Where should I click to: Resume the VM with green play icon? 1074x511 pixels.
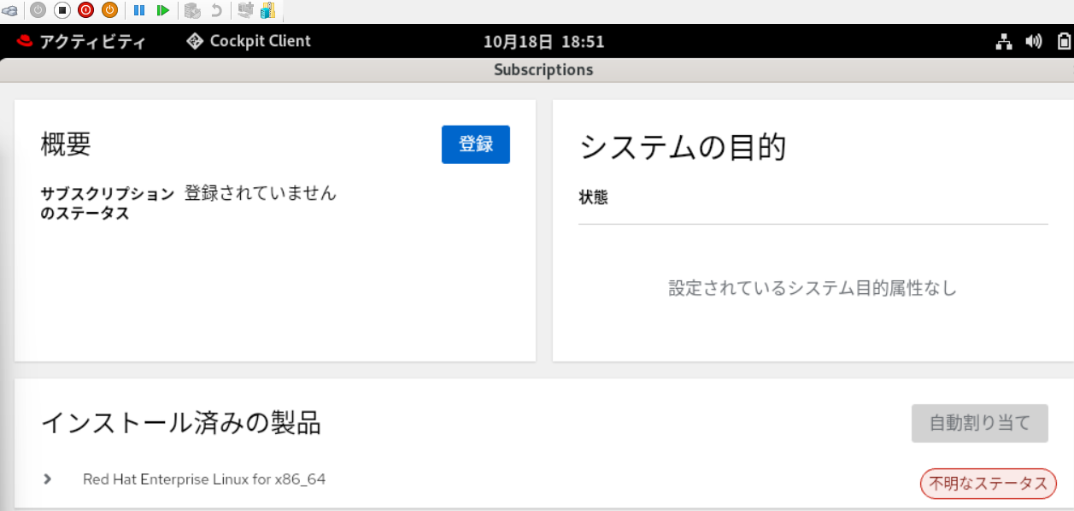(x=162, y=11)
